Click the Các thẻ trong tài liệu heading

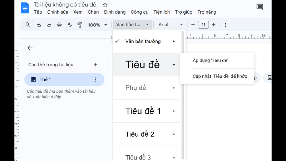tap(51, 65)
